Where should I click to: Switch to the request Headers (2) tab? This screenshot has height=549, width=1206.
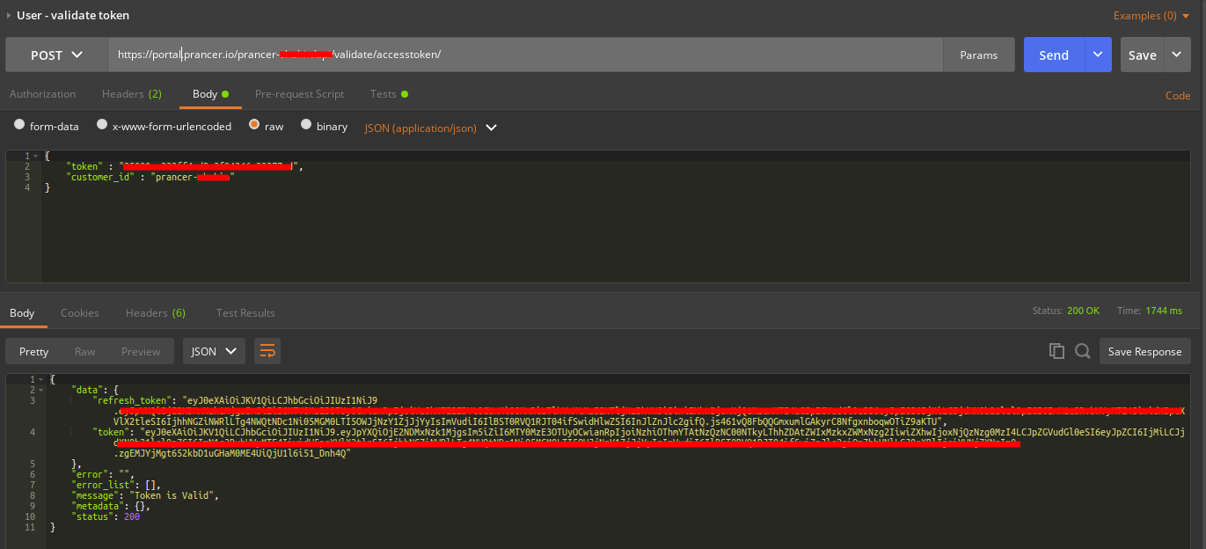131,94
